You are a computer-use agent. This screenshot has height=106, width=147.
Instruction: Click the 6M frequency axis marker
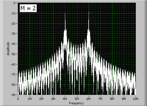(88, 99)
